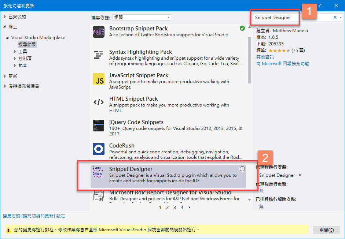345x239 pixels.
Task: Clear the search box with the X icon
Action: click(x=335, y=17)
